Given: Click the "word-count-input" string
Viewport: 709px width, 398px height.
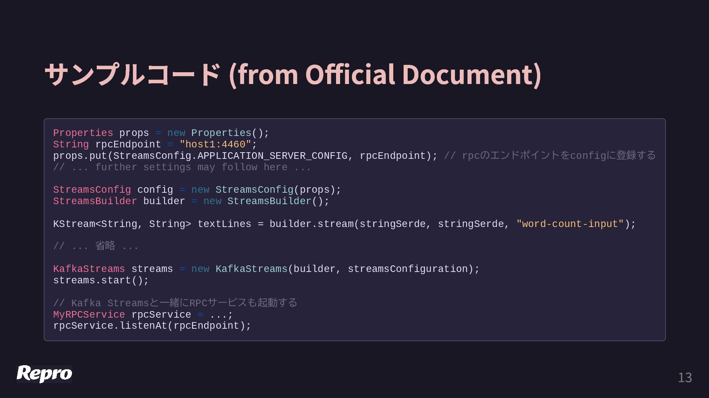Looking at the screenshot, I should click(x=570, y=224).
